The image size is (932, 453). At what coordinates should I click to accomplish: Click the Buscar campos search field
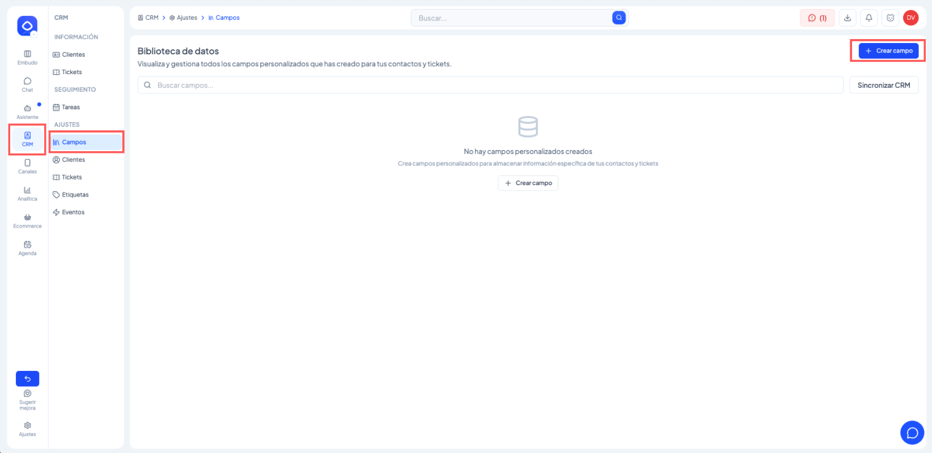click(490, 85)
